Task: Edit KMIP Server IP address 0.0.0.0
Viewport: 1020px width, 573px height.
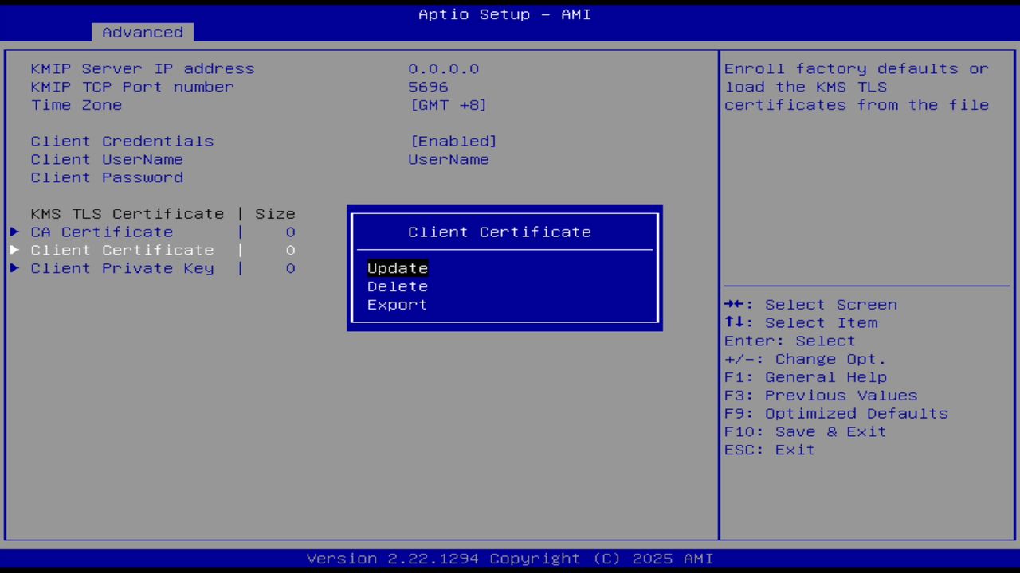Action: point(444,68)
